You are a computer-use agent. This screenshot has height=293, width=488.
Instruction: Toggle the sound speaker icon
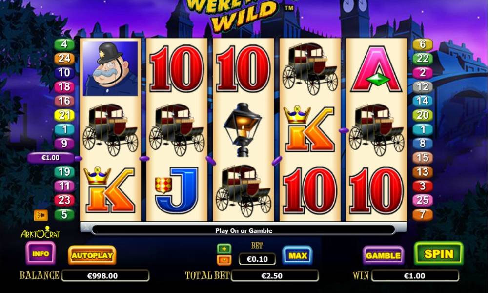[x=41, y=215]
